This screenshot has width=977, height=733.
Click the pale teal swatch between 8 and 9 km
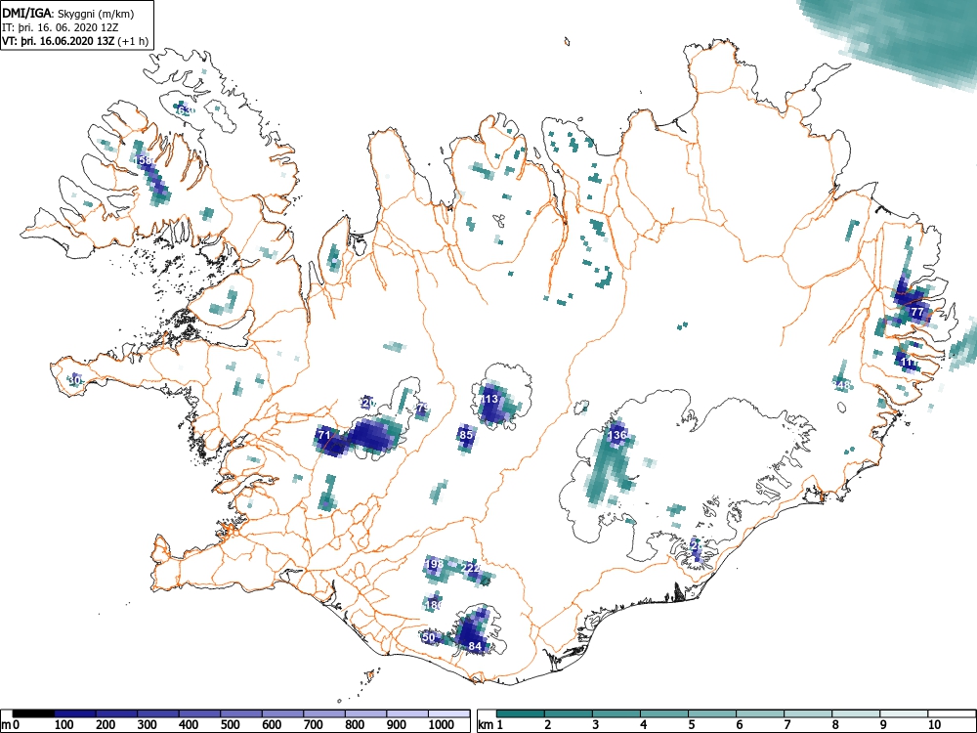pyautogui.click(x=856, y=713)
